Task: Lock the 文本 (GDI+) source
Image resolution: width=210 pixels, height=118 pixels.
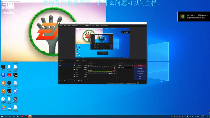Action: point(87,65)
